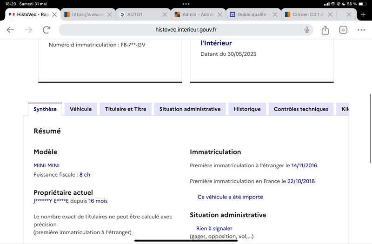Screen dimensions: 372x244
Task: Open the Contrôles techniques tab
Action: click(301, 109)
